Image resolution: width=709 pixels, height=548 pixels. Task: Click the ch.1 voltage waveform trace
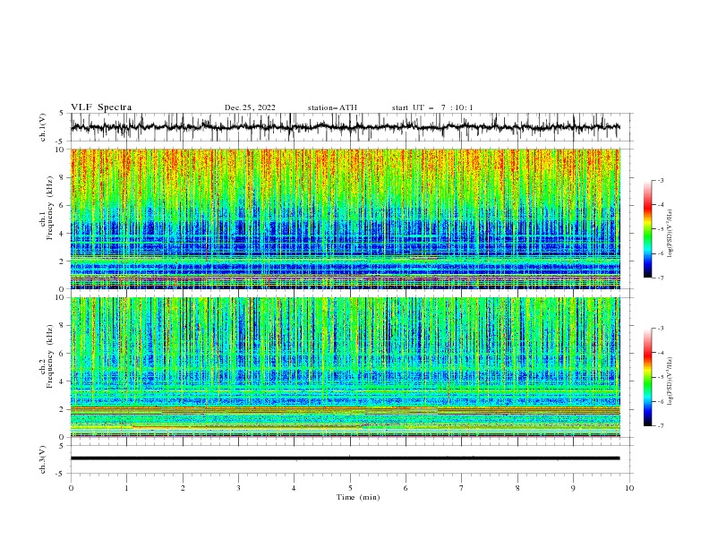click(x=345, y=127)
